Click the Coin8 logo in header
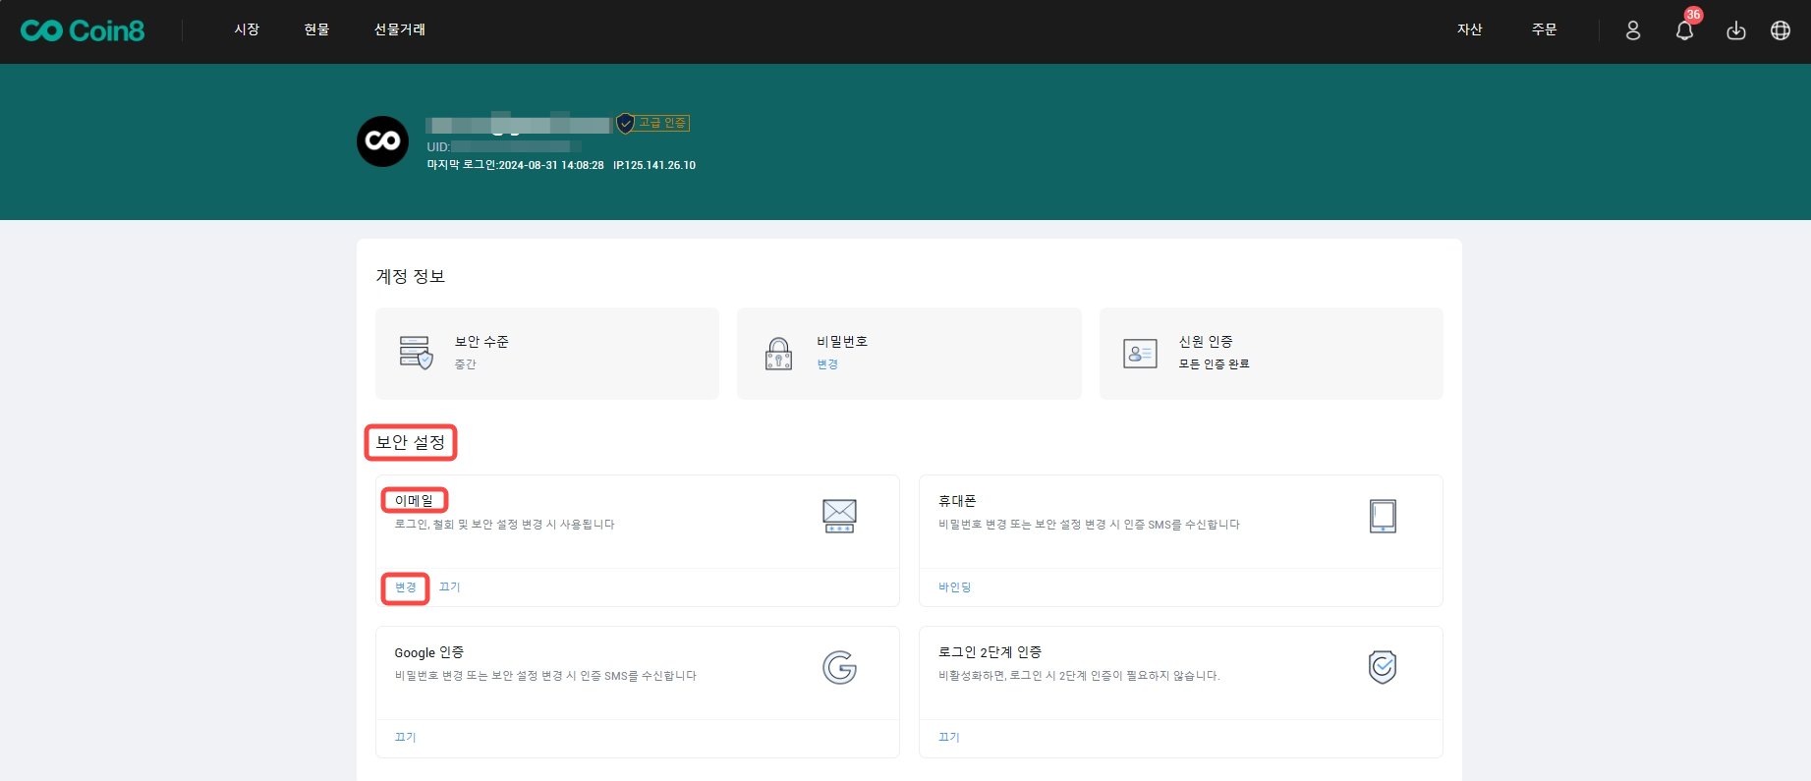This screenshot has width=1811, height=781. coord(83,30)
